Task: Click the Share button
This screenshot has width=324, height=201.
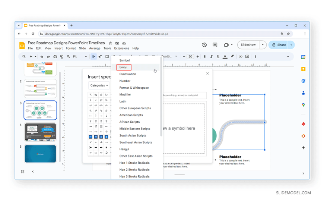Action: click(279, 45)
